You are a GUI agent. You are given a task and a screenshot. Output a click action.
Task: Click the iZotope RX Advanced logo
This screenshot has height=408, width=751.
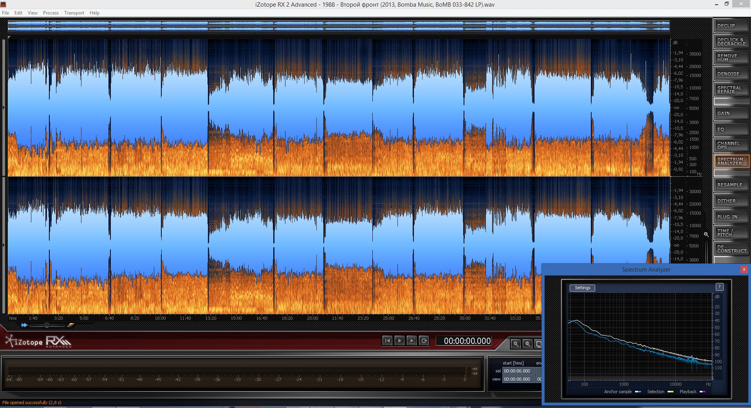coord(38,342)
